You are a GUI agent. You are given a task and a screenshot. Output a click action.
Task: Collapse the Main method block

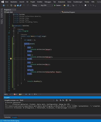pyautogui.click(x=13, y=36)
